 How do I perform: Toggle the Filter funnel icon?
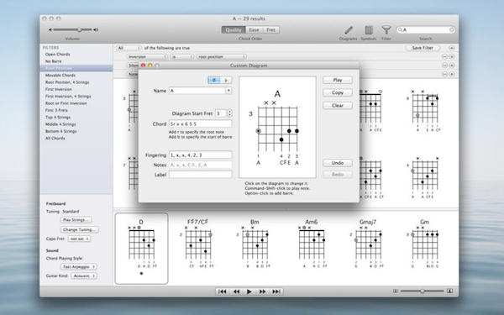click(x=386, y=30)
